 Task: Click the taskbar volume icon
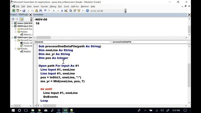[162, 110]
